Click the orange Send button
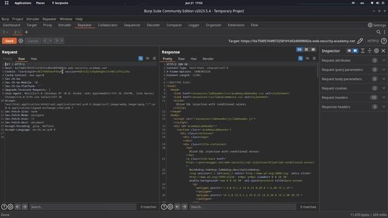Screen dimensions: 388x218 click(9, 41)
